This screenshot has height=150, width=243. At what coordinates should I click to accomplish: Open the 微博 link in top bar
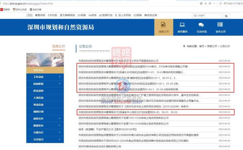pyautogui.click(x=82, y=15)
